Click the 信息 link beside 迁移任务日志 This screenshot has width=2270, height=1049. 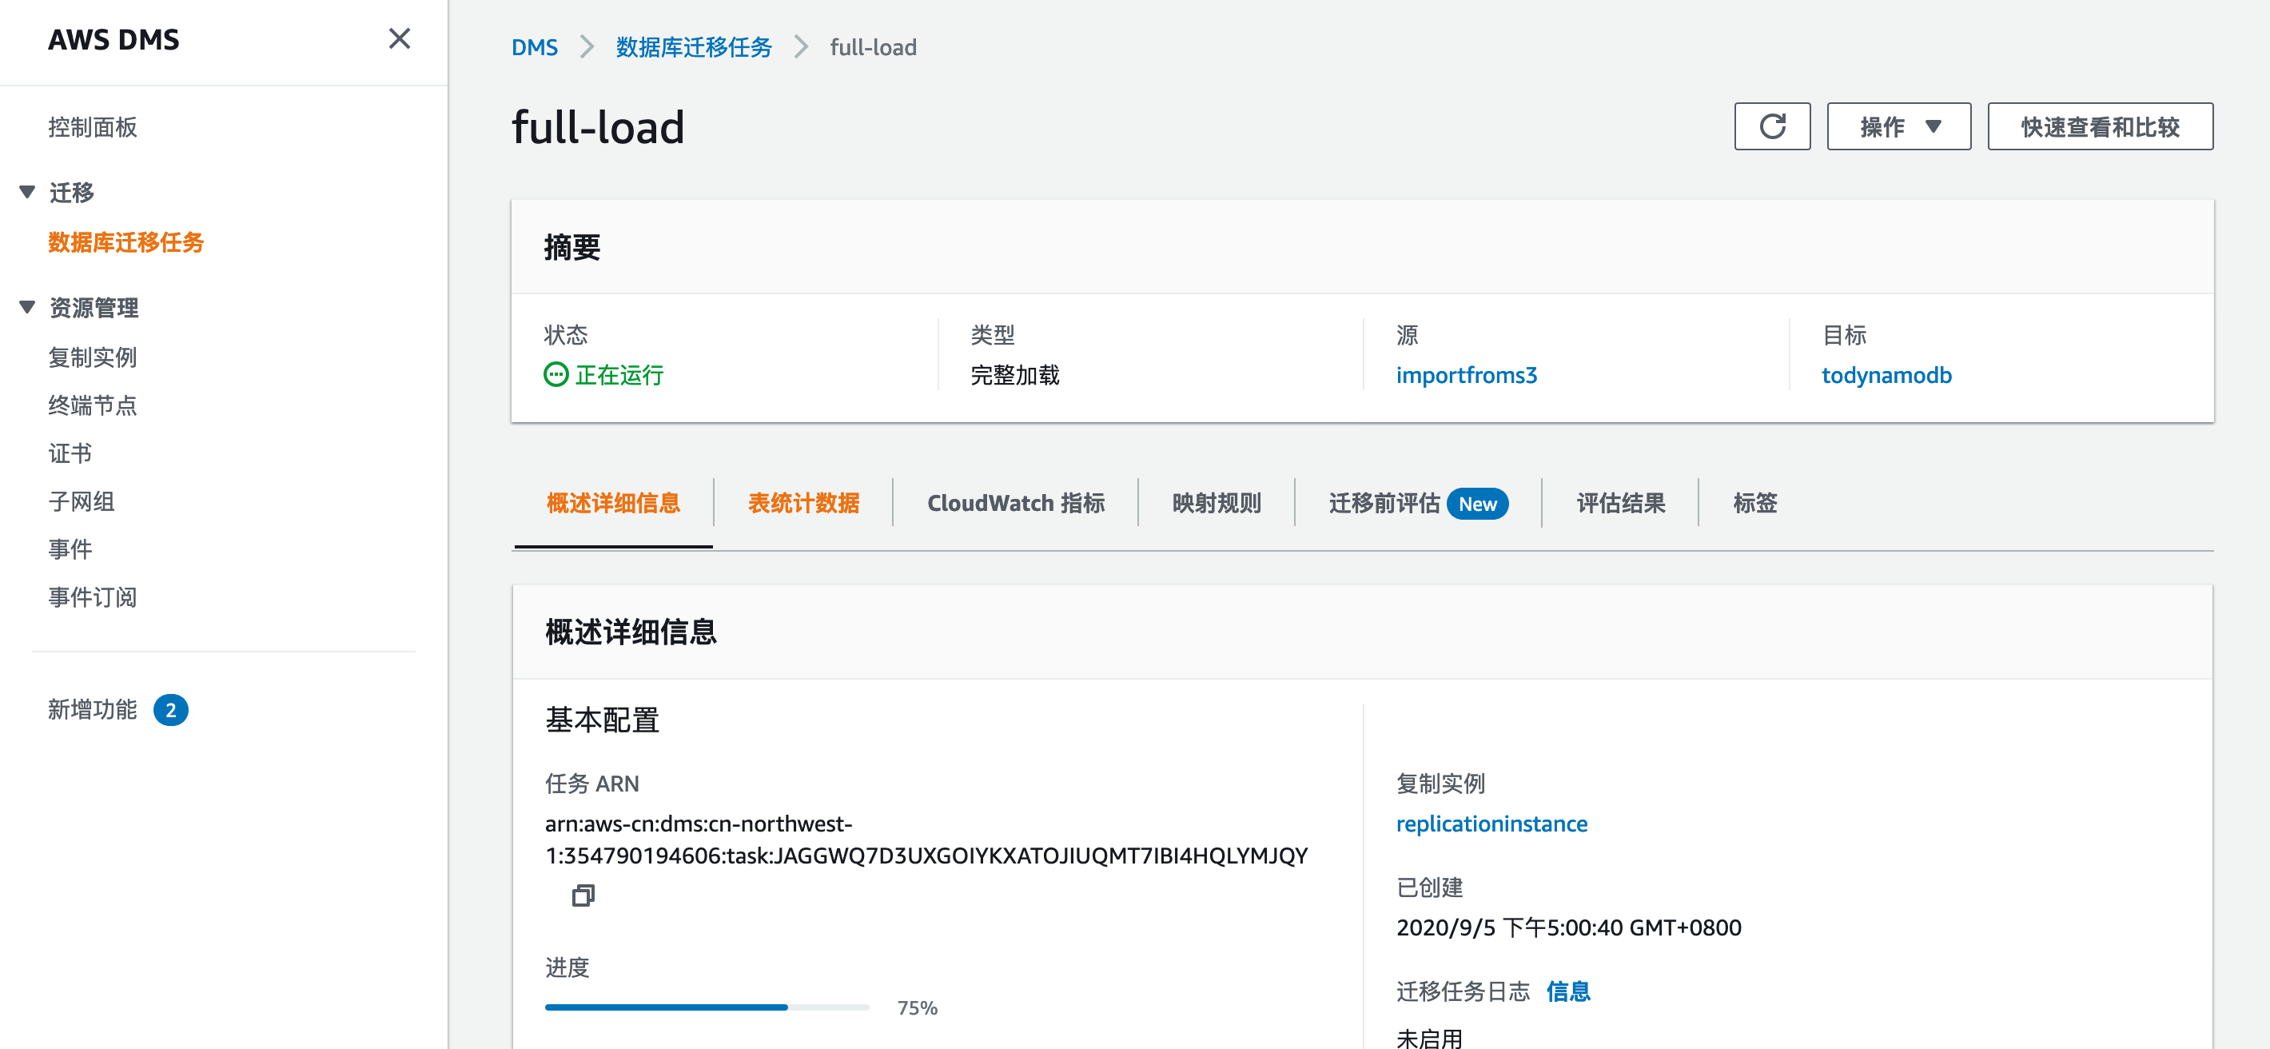click(x=1567, y=991)
